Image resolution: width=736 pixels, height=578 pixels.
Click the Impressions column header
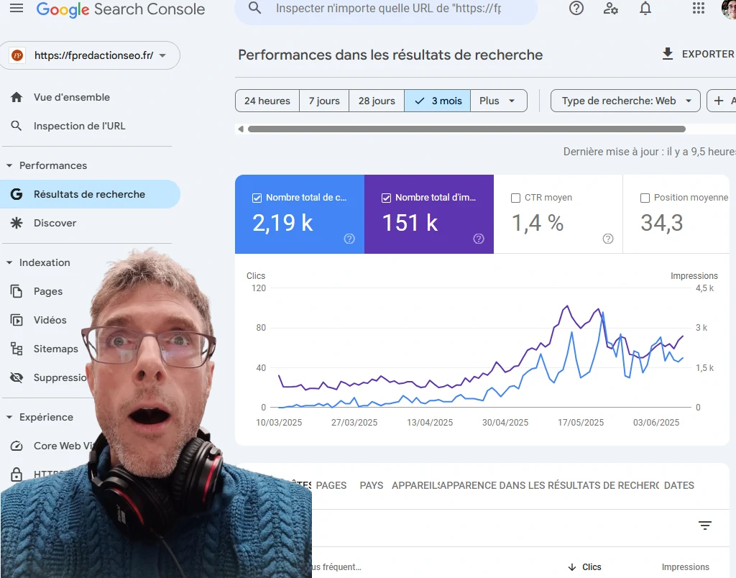(685, 567)
